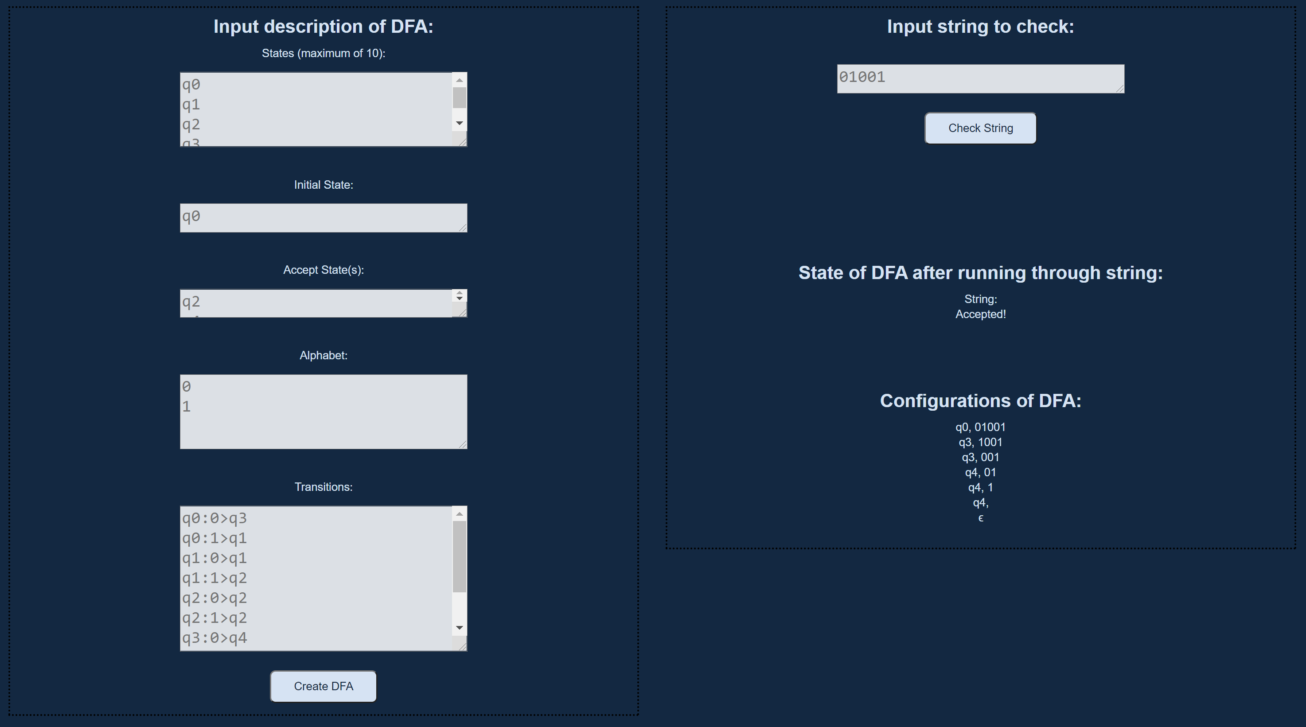Click the Transitions box scroll down arrow

pos(459,628)
